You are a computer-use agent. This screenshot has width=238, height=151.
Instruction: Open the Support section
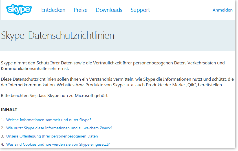[x=140, y=10]
